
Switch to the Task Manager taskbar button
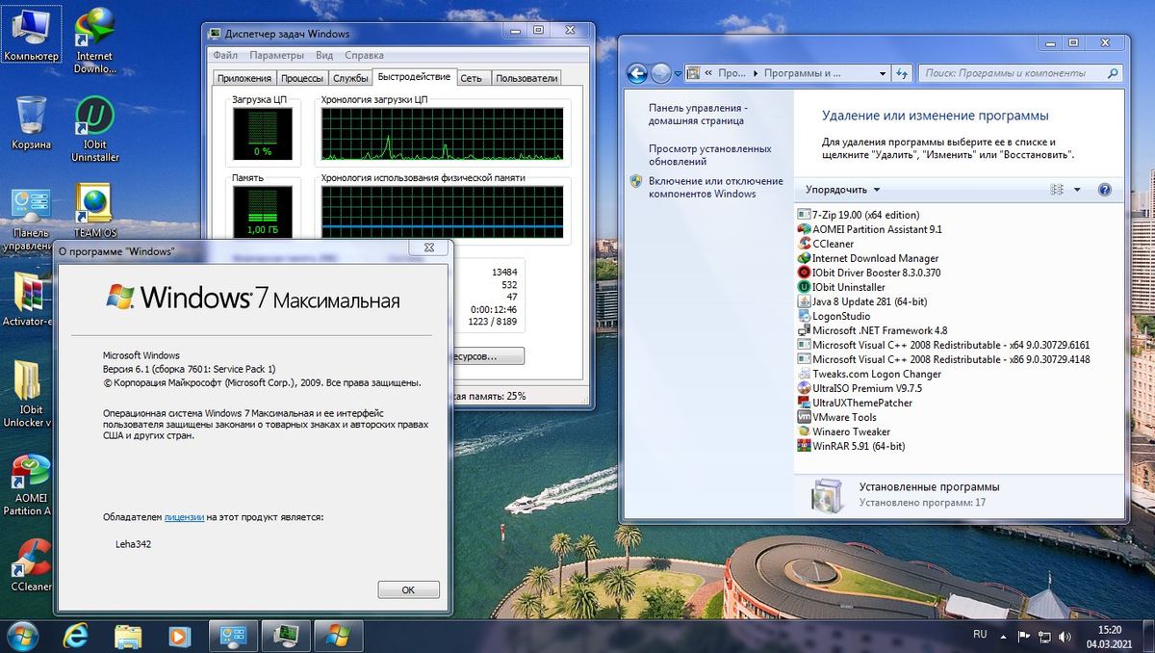[287, 635]
